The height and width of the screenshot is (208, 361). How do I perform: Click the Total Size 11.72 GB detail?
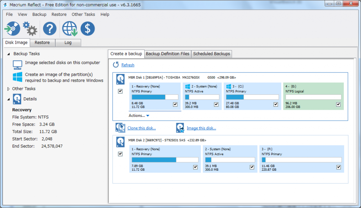pyautogui.click(x=35, y=132)
